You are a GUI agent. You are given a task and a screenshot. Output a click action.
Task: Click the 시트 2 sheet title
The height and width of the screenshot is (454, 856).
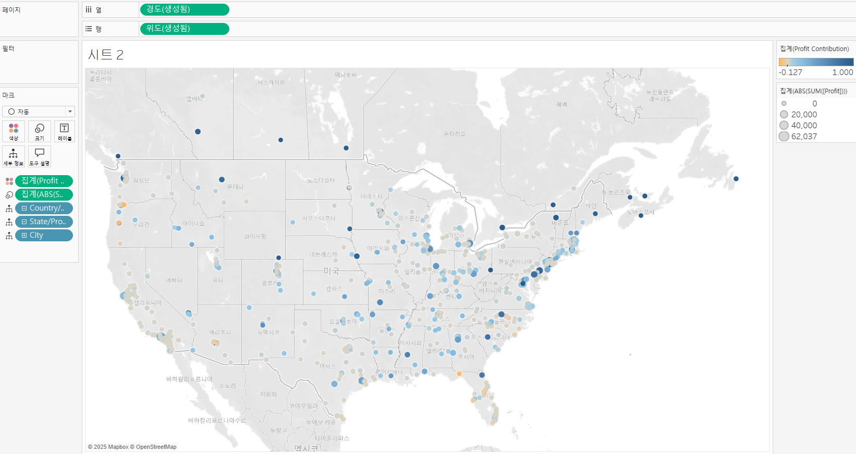106,54
